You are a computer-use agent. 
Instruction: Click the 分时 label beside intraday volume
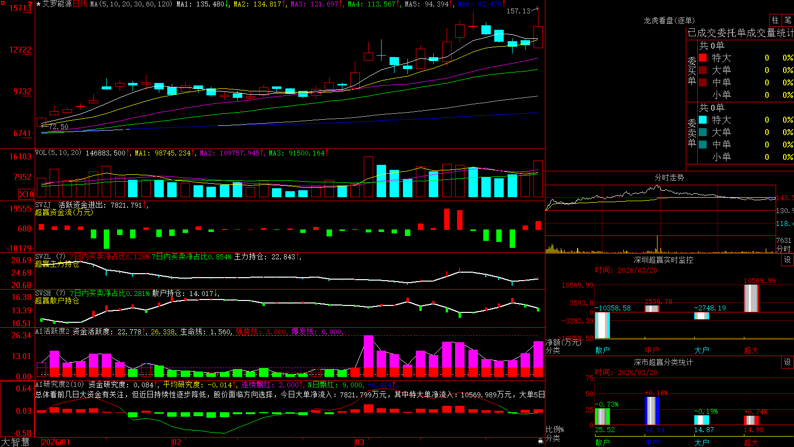point(784,249)
